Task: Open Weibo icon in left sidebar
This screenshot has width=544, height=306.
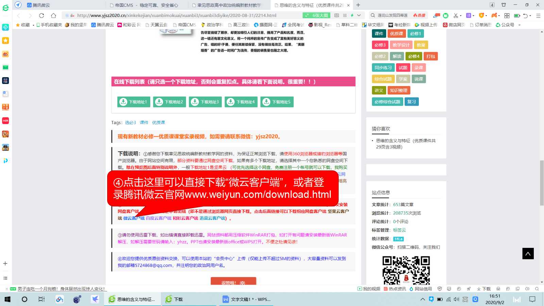Action: point(5,54)
